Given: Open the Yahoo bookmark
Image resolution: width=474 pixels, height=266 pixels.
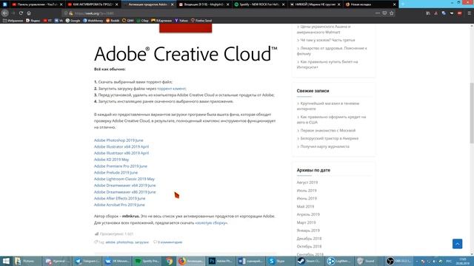Looking at the screenshot, I should [x=181, y=21].
